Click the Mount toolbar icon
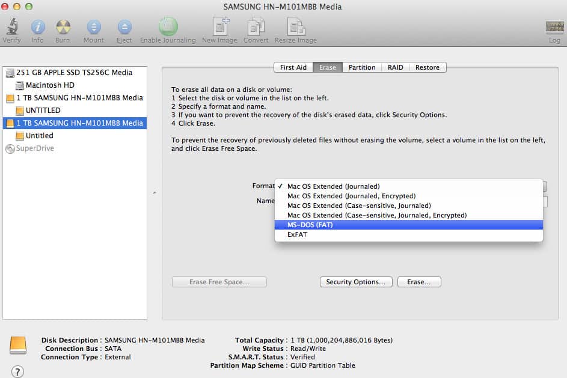567x378 pixels. coord(94,26)
